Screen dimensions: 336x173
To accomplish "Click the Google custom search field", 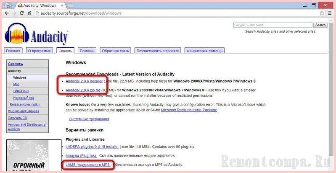I will 273,25.
